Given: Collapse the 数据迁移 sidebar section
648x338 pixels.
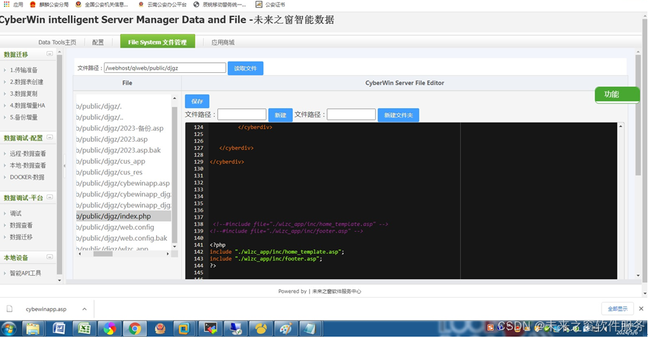Looking at the screenshot, I should click(50, 54).
